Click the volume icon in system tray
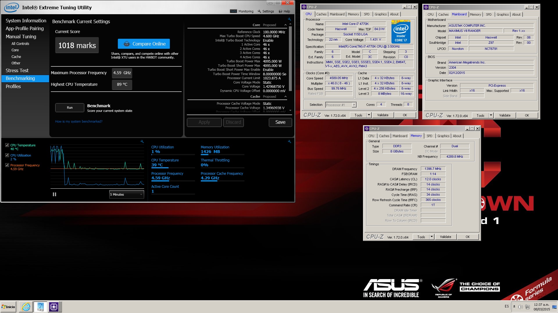The width and height of the screenshot is (558, 313). (520, 307)
